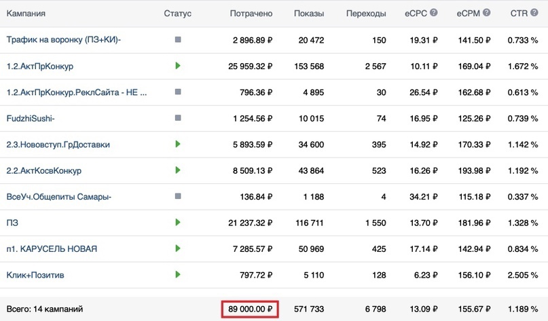Click the running status icon for Клик+Позитив
This screenshot has width=548, height=321.
coord(178,275)
